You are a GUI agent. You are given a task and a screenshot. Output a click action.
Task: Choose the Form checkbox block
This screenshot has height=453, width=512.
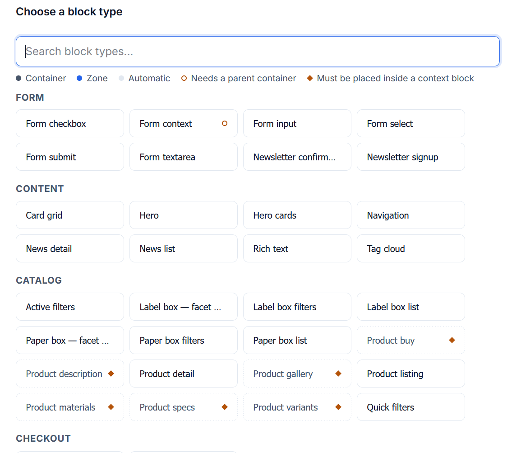pos(70,124)
